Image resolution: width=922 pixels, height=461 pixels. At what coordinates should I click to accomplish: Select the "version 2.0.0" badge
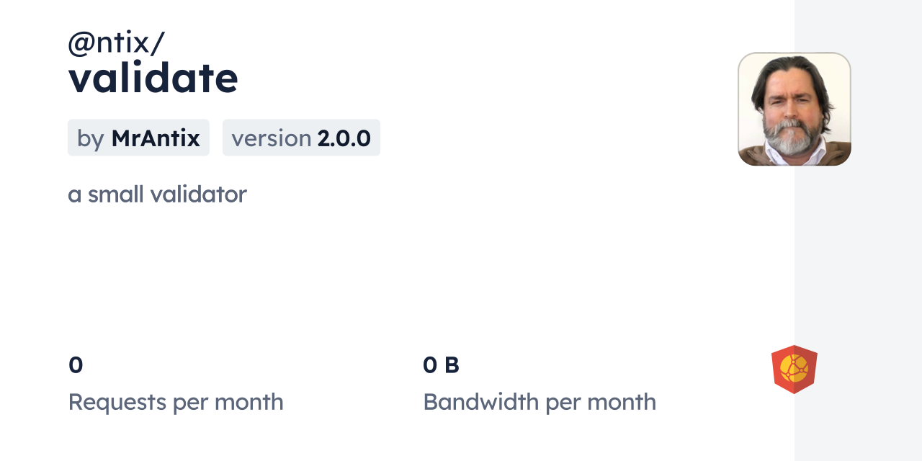(x=301, y=138)
